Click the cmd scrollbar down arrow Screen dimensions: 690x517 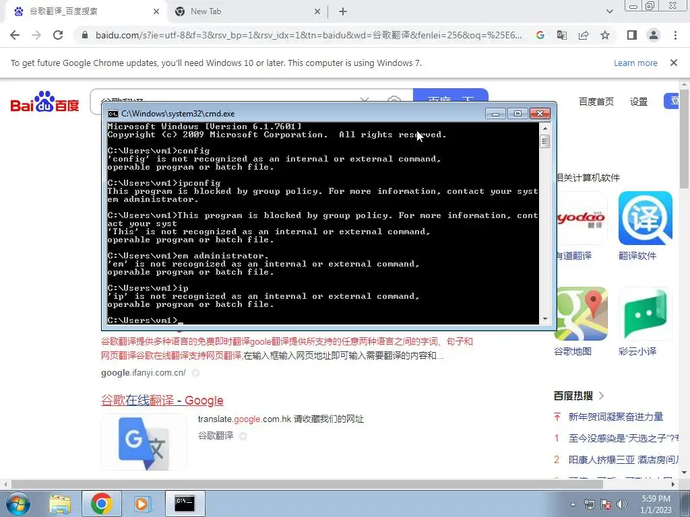point(544,319)
